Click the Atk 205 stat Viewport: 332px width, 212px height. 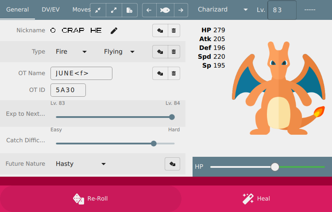[212, 39]
